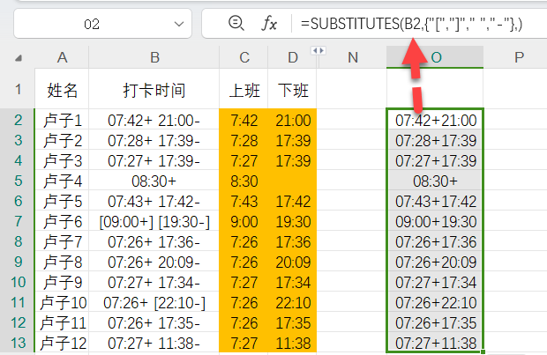Select column N header
Screen dimensions: 547x355
353,57
